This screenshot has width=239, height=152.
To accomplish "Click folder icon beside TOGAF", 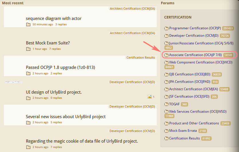I will coord(166,104).
